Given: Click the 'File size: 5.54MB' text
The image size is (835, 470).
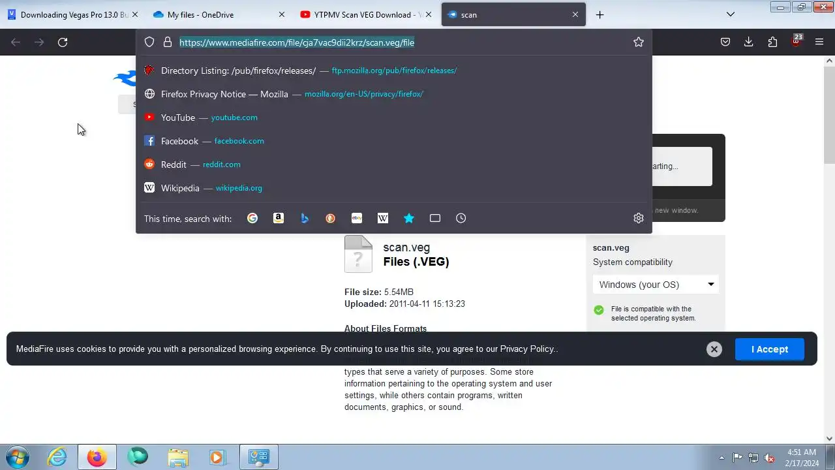Looking at the screenshot, I should point(379,292).
